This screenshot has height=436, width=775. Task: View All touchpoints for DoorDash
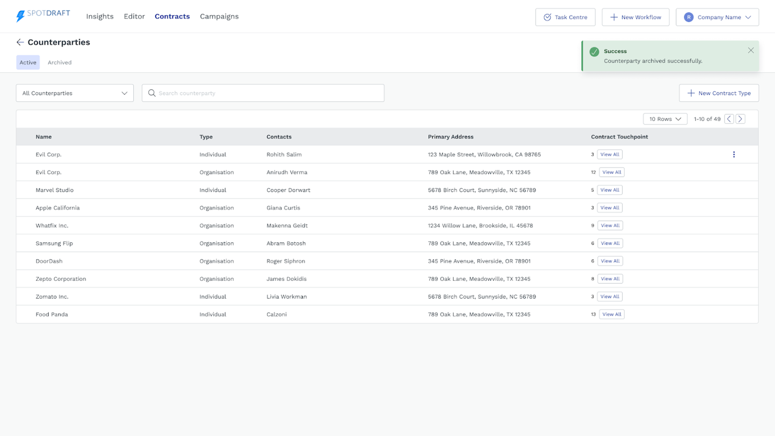(610, 261)
